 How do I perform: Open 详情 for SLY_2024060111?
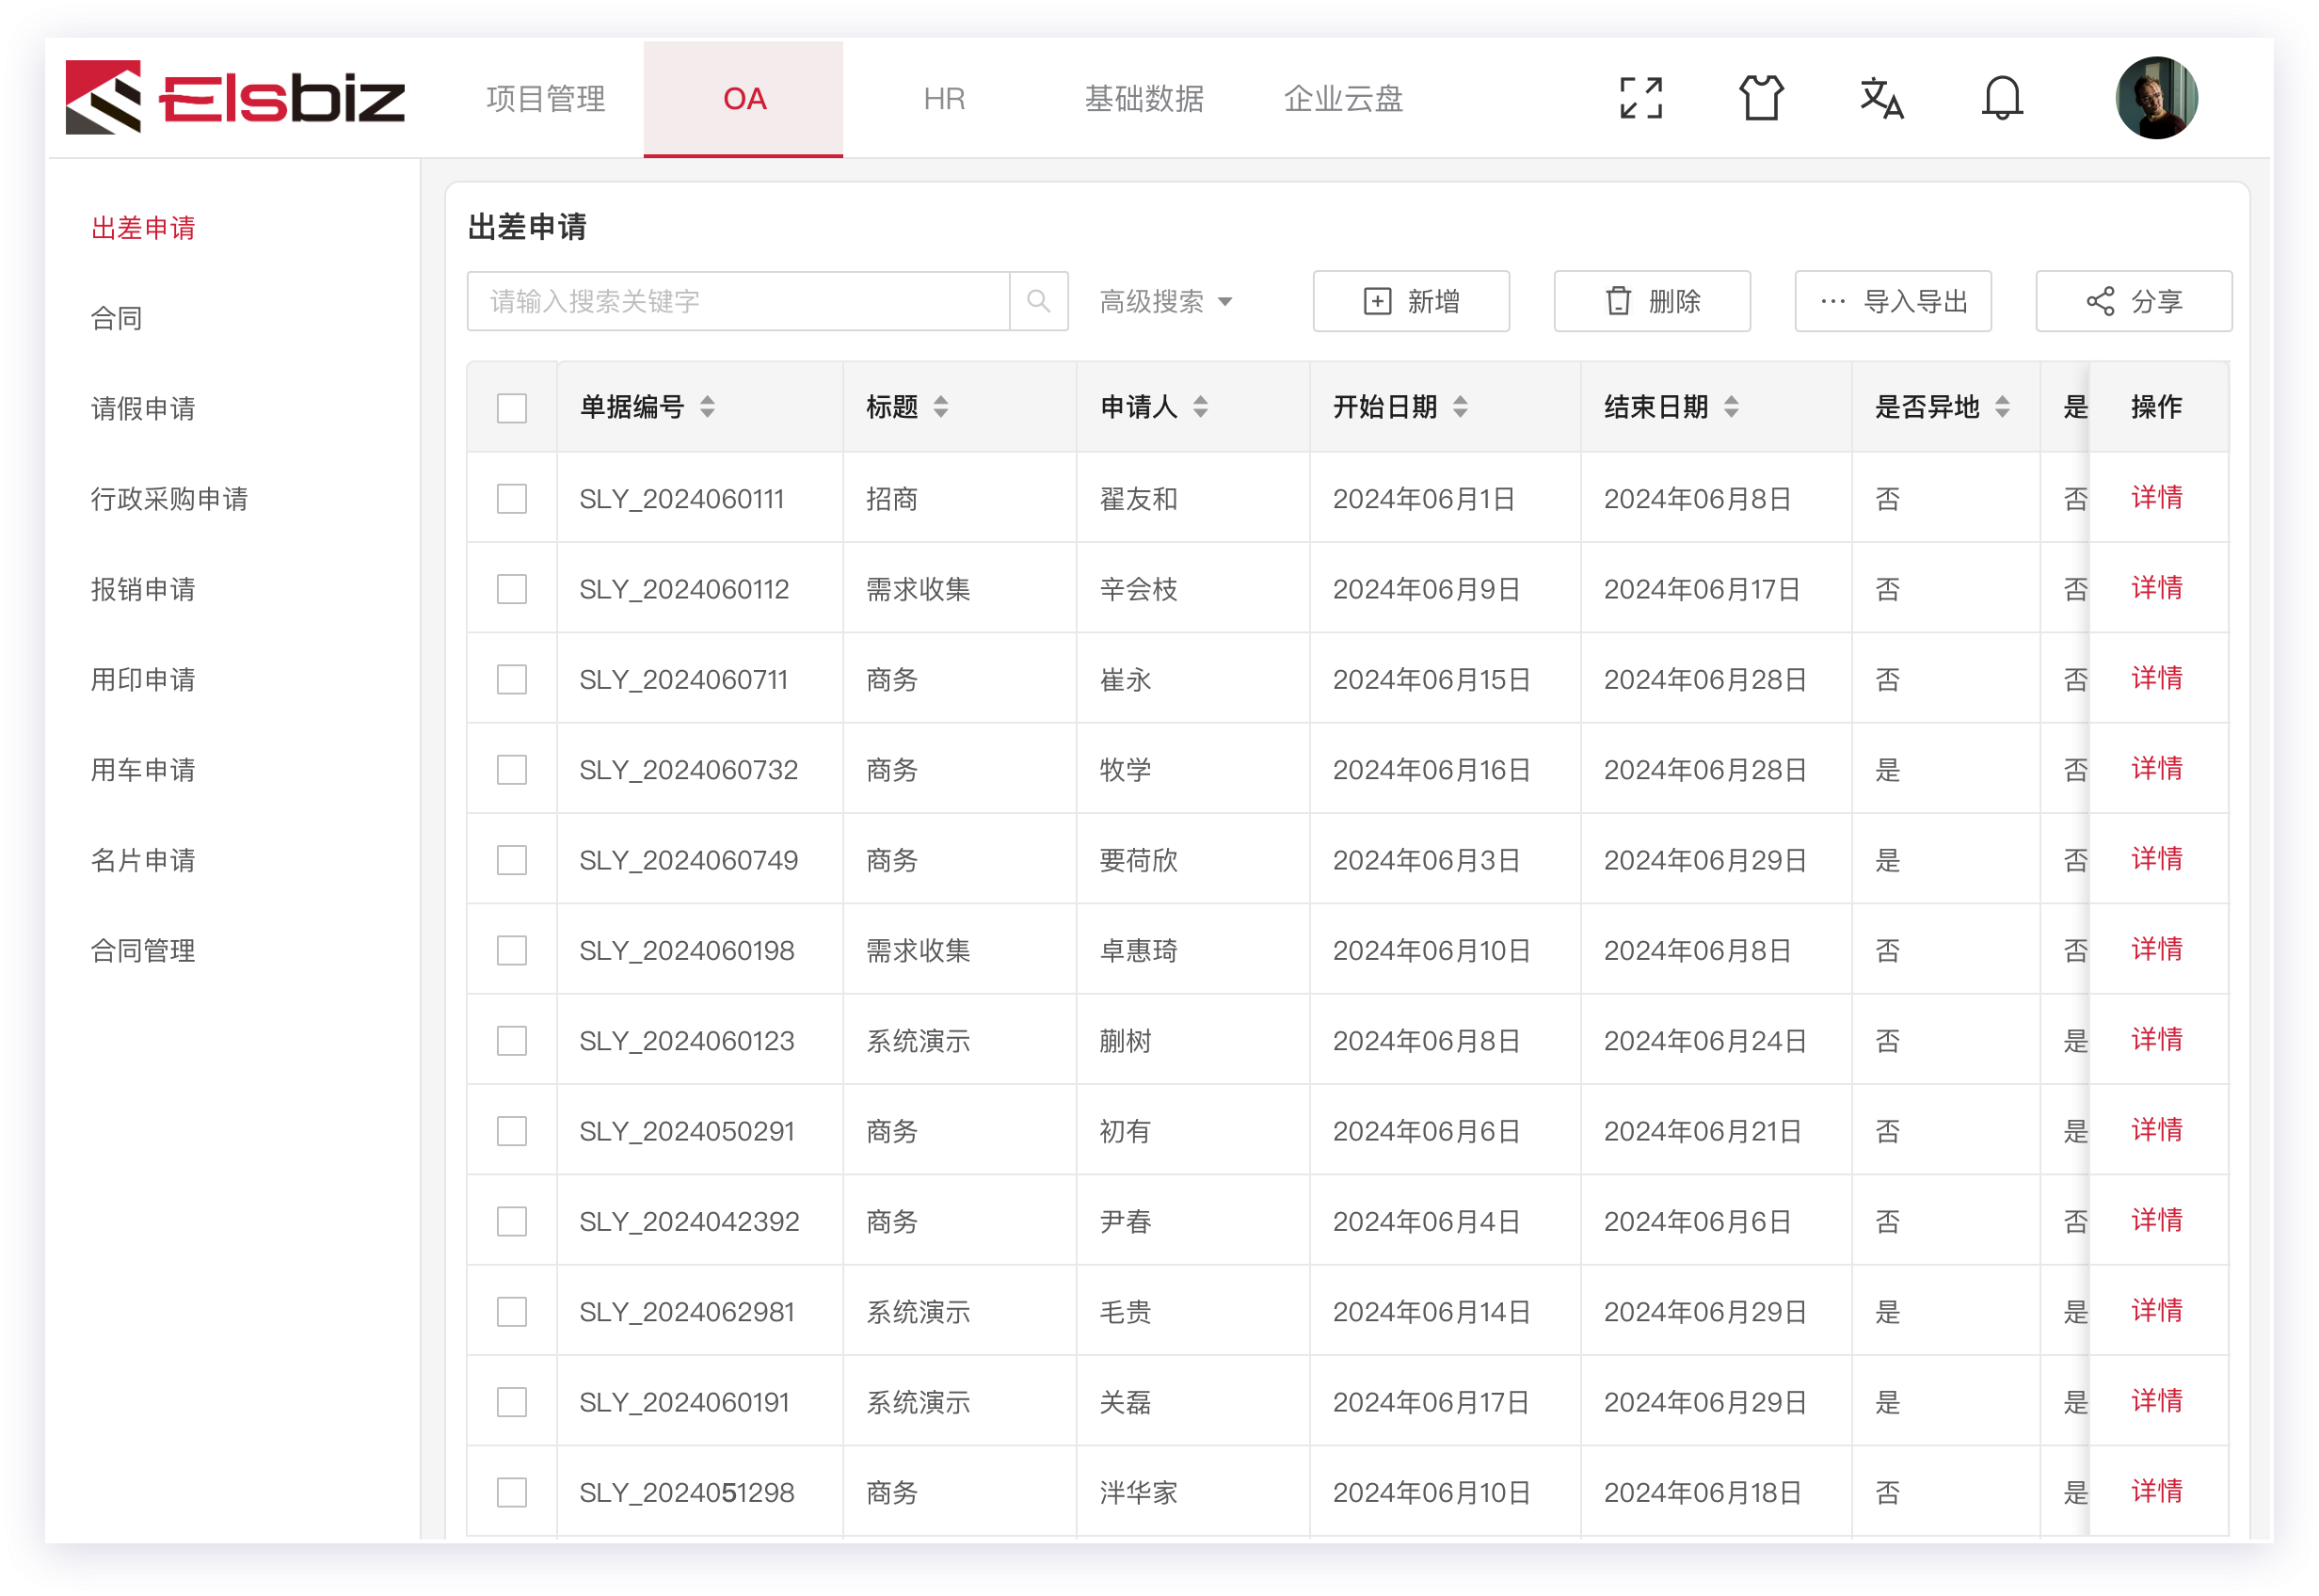[2156, 497]
